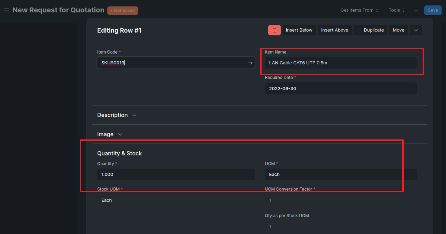
Task: Open the ellipsis overflow menu
Action: click(416, 10)
